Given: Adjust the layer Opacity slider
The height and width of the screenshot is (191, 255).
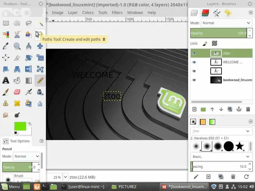Looking at the screenshot, I should (x=219, y=33).
